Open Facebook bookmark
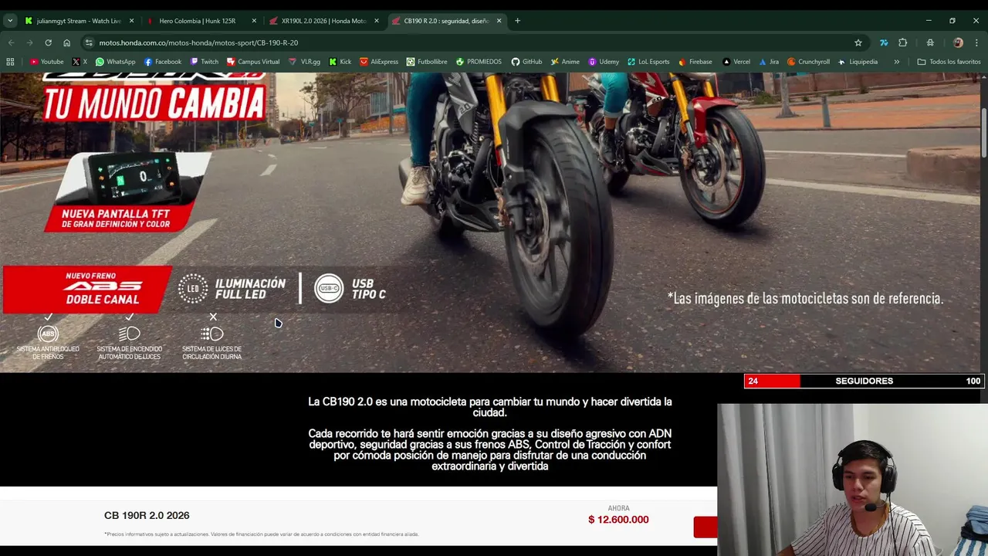Image resolution: width=988 pixels, height=556 pixels. 163,62
